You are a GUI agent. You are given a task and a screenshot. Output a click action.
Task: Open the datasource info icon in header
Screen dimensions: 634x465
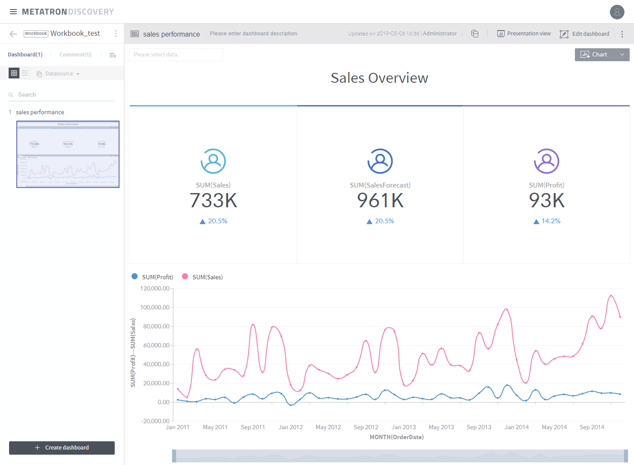475,34
